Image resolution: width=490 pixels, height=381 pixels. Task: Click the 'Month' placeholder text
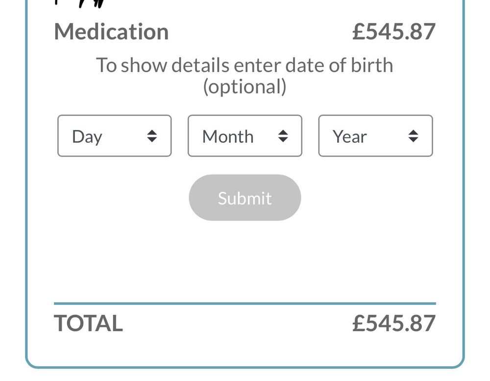click(228, 136)
